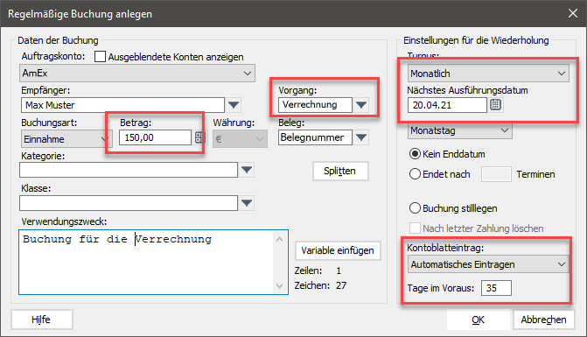Click the Abbrechen button
This screenshot has width=587, height=337.
click(x=543, y=319)
